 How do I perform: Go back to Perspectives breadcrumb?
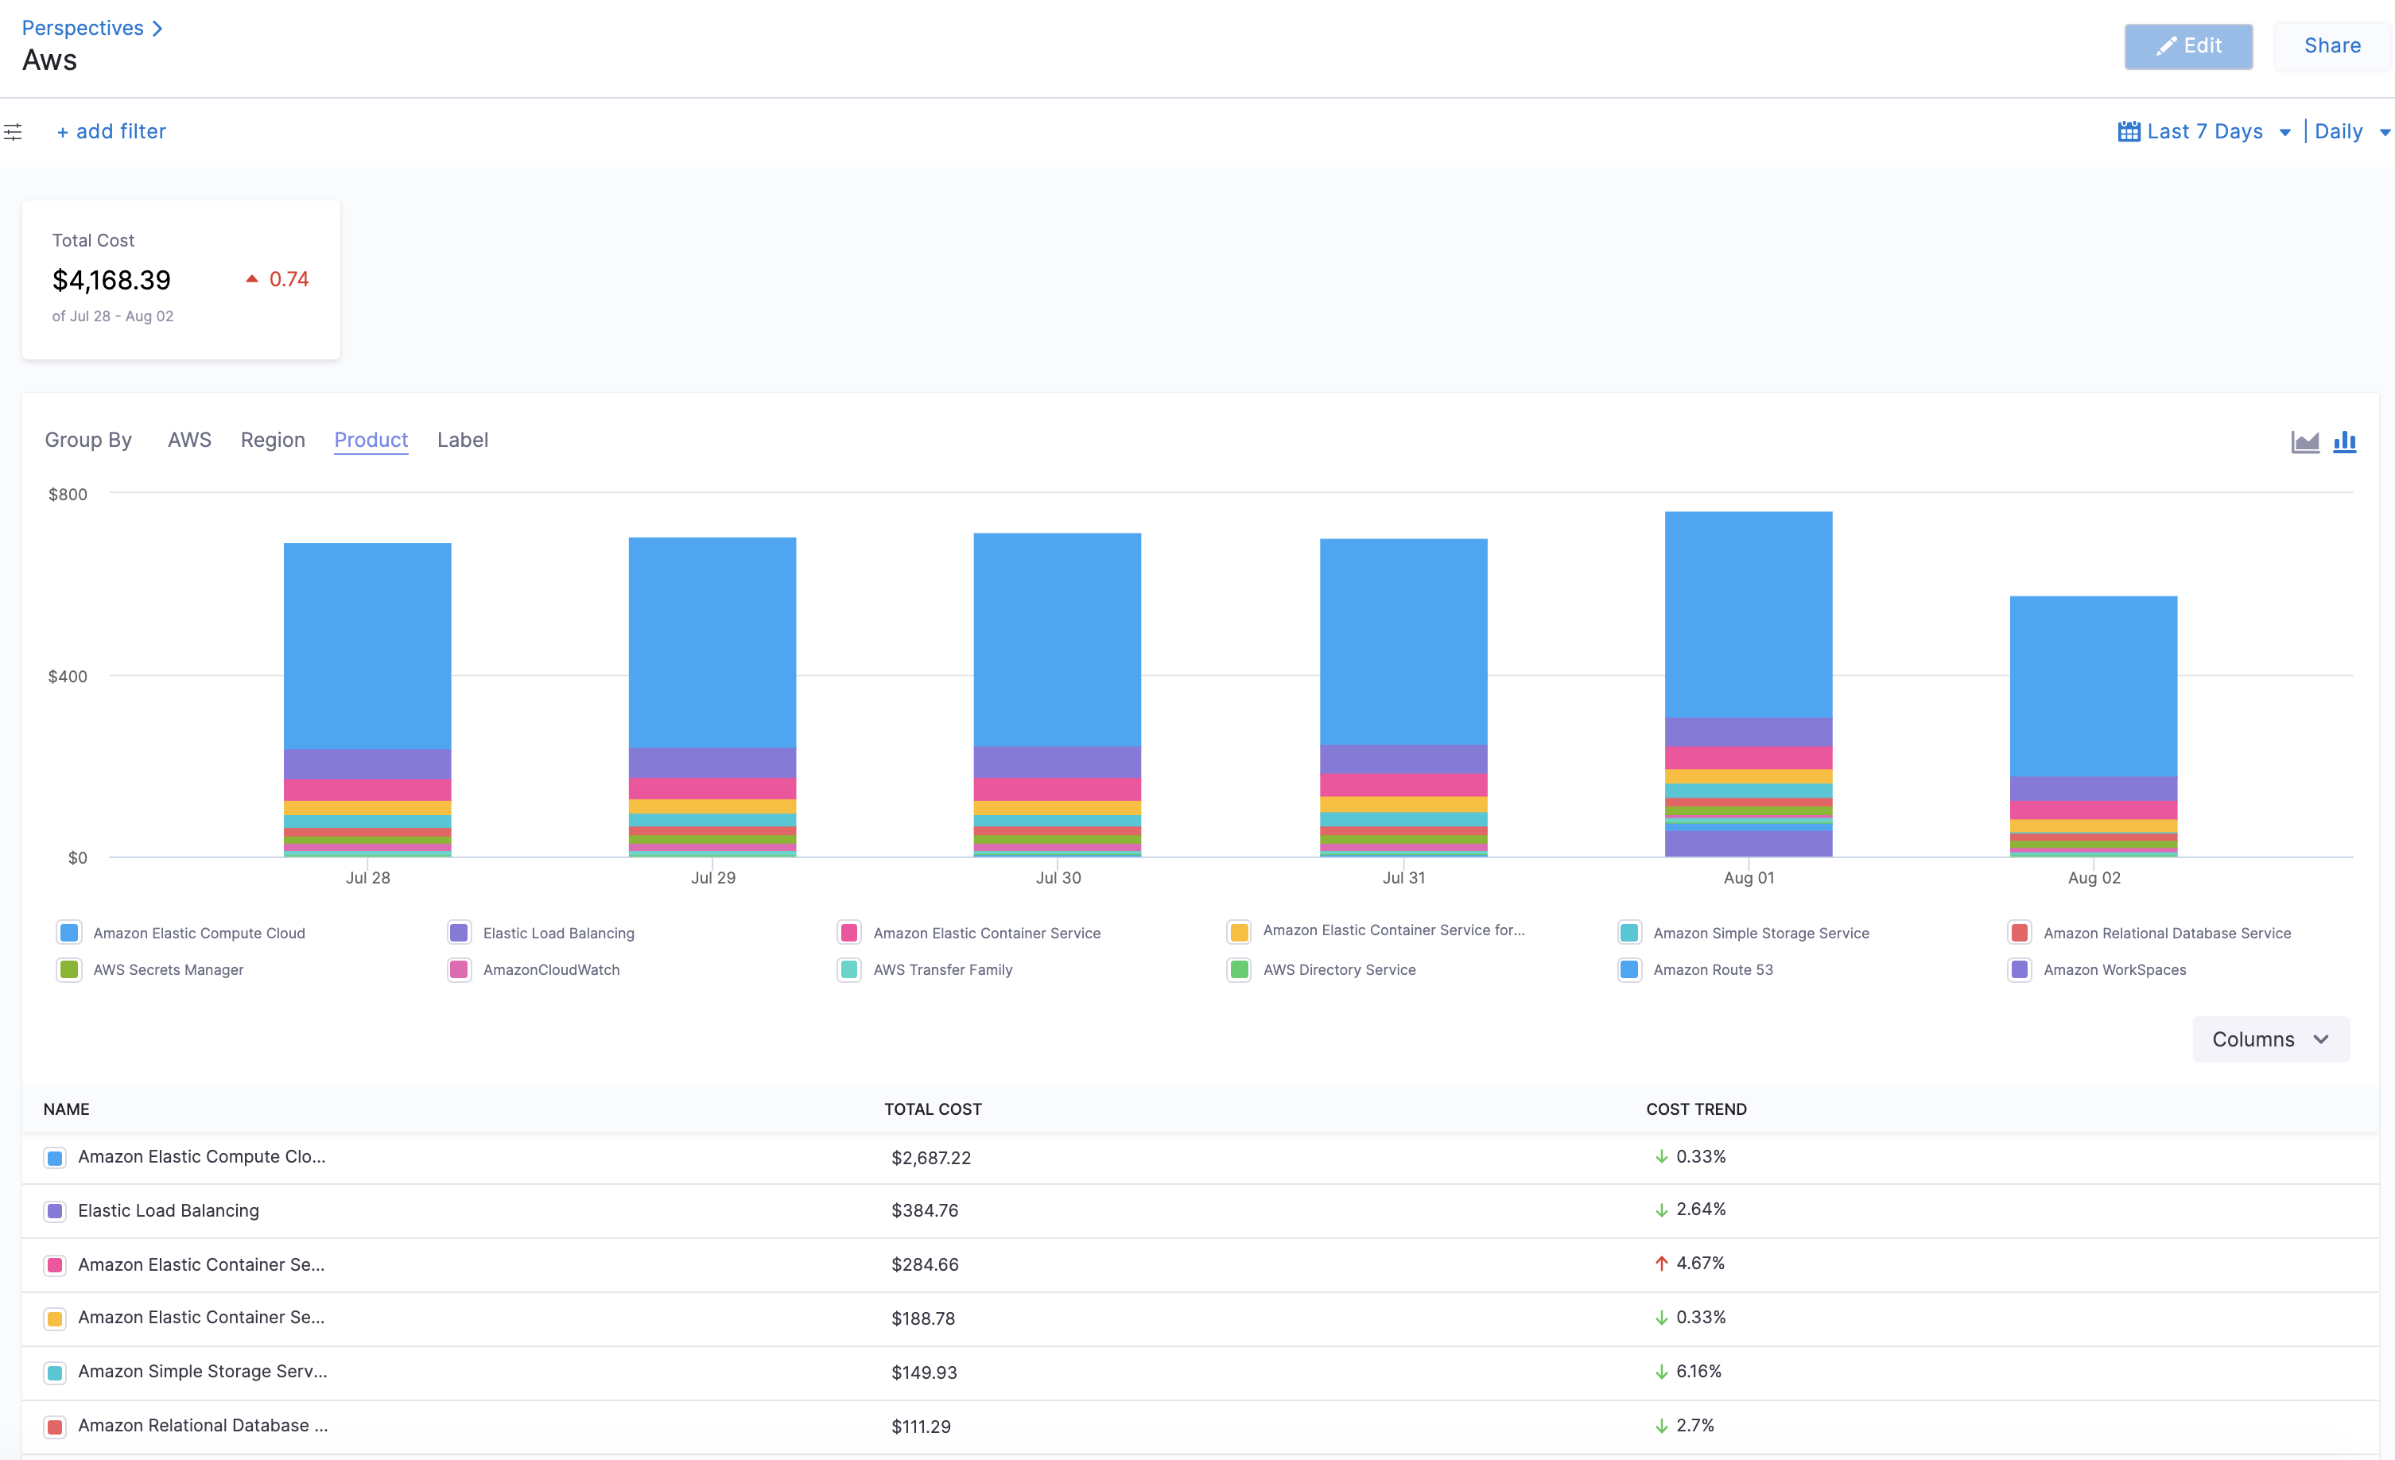coord(83,28)
